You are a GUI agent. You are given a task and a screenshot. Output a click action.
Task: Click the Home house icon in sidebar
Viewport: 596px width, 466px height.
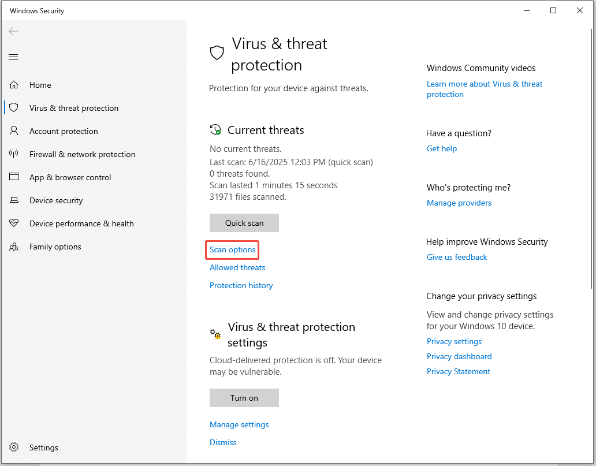[x=14, y=85]
